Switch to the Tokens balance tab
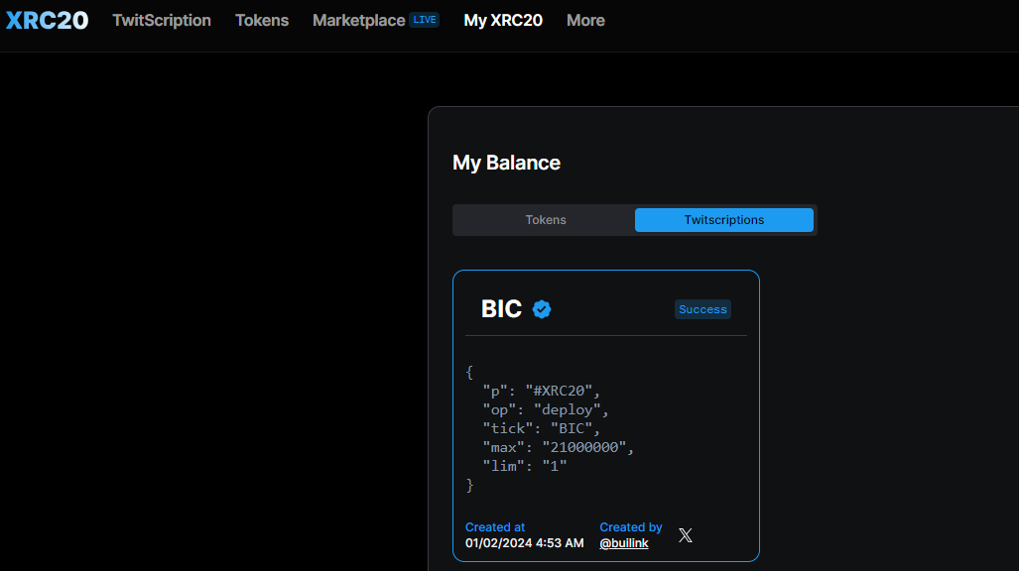Image resolution: width=1019 pixels, height=571 pixels. tap(545, 220)
